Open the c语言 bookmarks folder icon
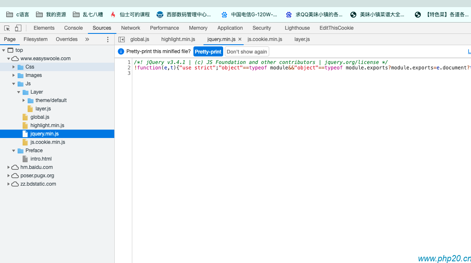Image resolution: width=471 pixels, height=263 pixels. click(9, 14)
